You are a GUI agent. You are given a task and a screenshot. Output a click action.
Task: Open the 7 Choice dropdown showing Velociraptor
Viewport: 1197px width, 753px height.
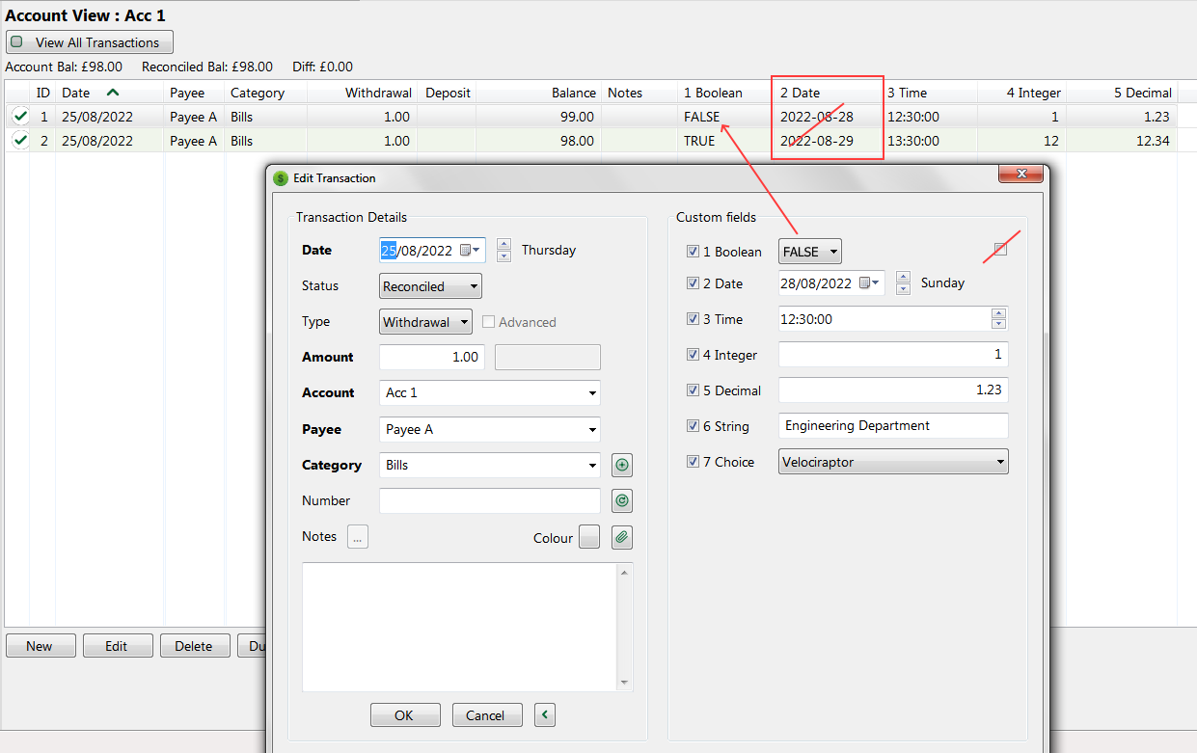892,461
